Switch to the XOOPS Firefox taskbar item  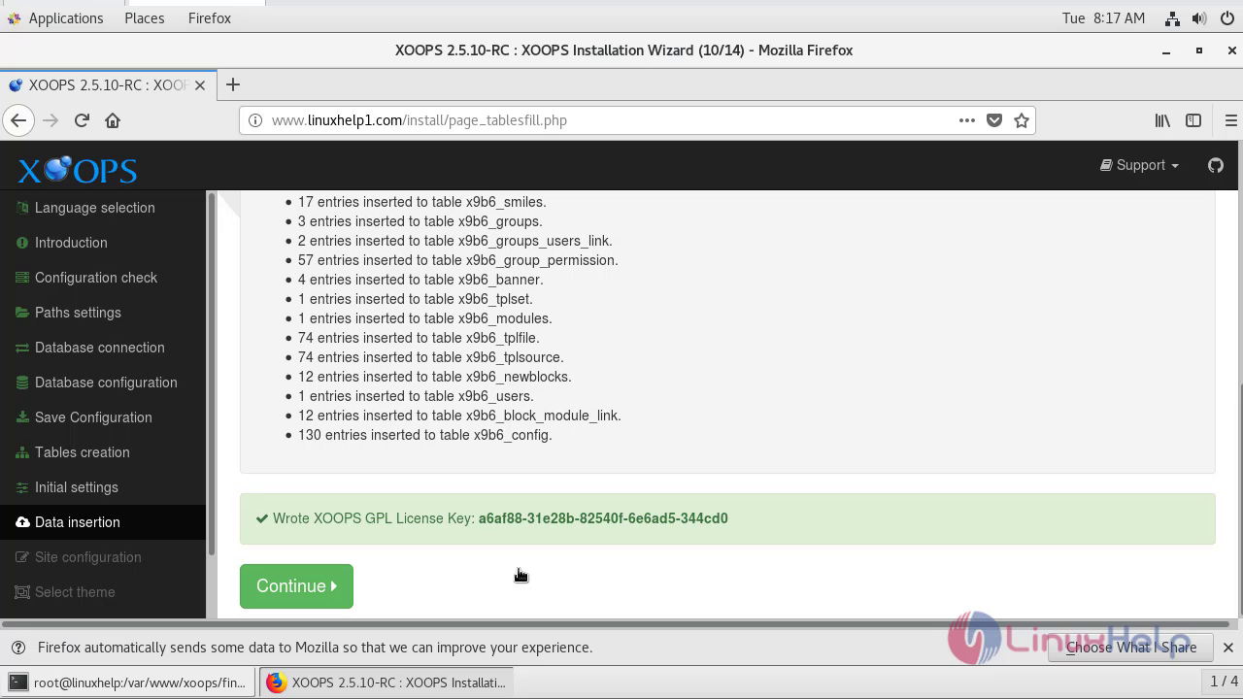[386, 682]
